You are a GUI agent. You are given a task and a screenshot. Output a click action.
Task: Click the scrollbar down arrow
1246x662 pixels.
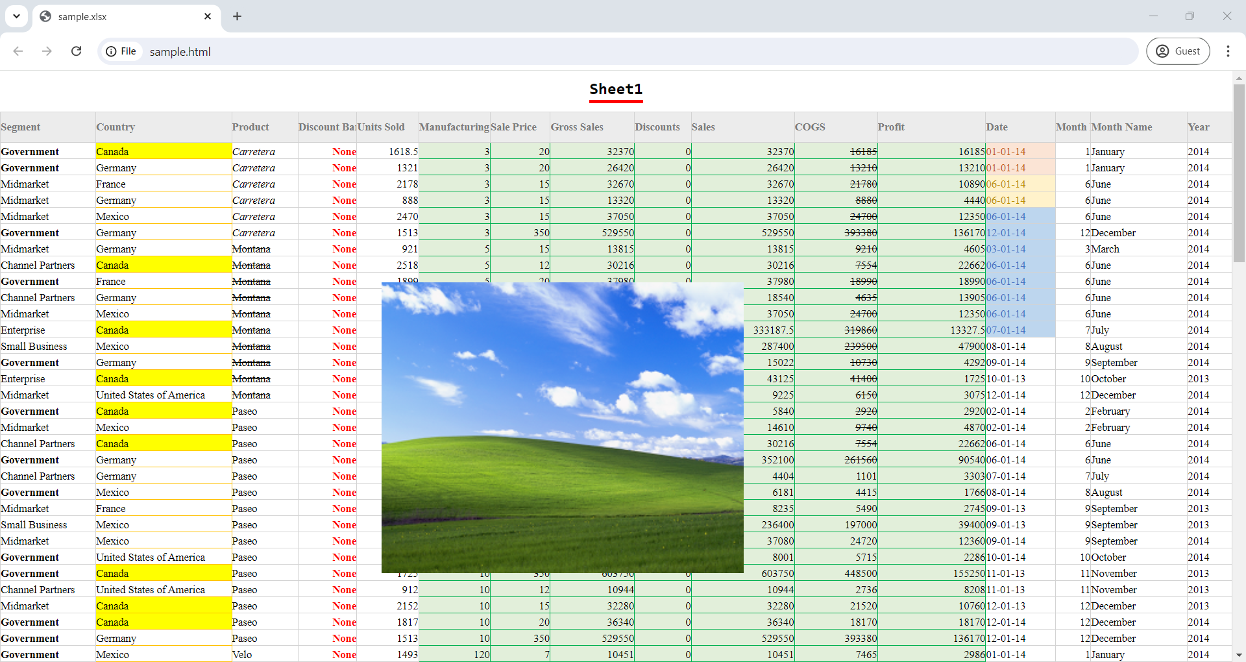[1239, 656]
